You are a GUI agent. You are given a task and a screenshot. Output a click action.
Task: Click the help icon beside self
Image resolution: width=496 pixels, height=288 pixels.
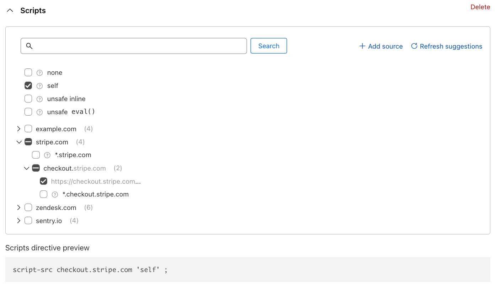coord(39,86)
